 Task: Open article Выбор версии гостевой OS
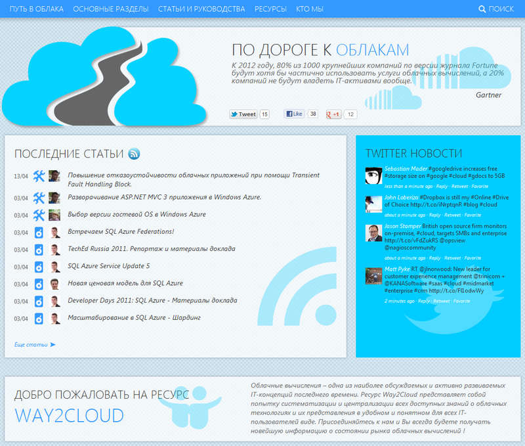coord(136,214)
